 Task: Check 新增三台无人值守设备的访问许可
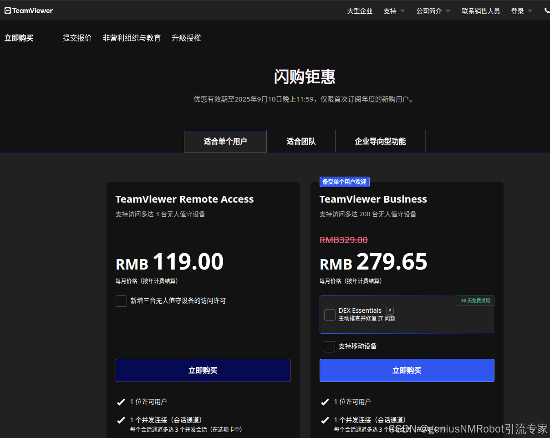[x=121, y=301]
